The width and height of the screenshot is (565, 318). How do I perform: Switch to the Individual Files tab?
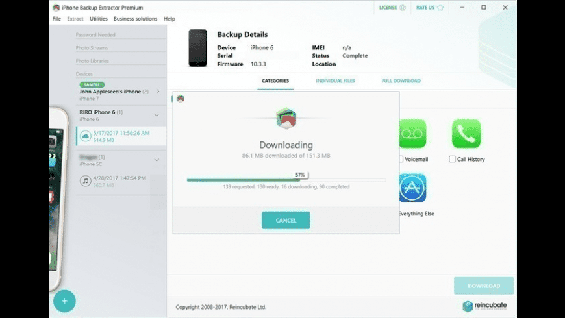coord(336,80)
